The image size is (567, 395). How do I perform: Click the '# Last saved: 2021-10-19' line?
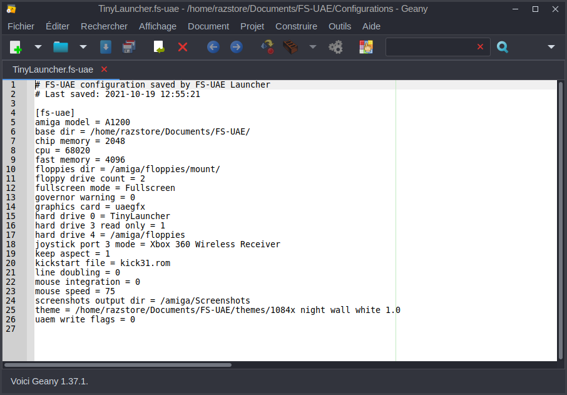(118, 94)
